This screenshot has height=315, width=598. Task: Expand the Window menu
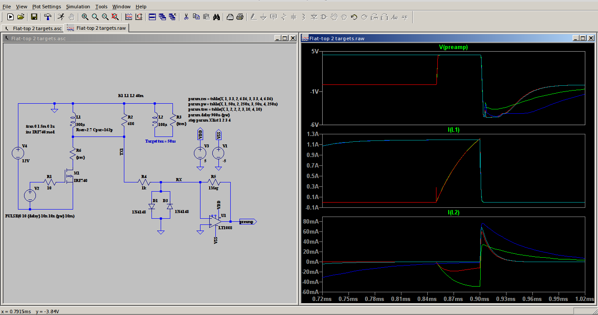coord(121,7)
